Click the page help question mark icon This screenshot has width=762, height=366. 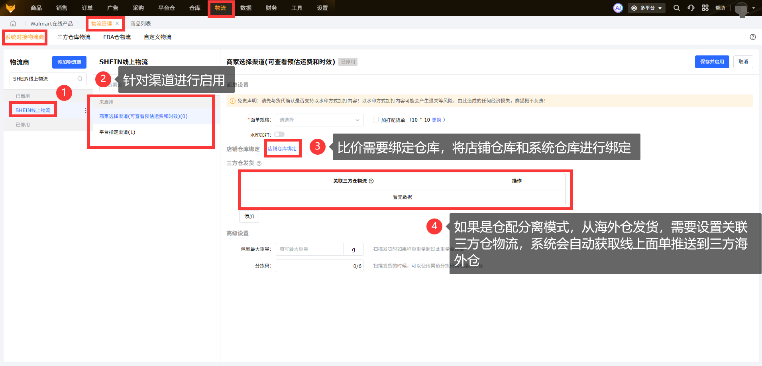752,37
